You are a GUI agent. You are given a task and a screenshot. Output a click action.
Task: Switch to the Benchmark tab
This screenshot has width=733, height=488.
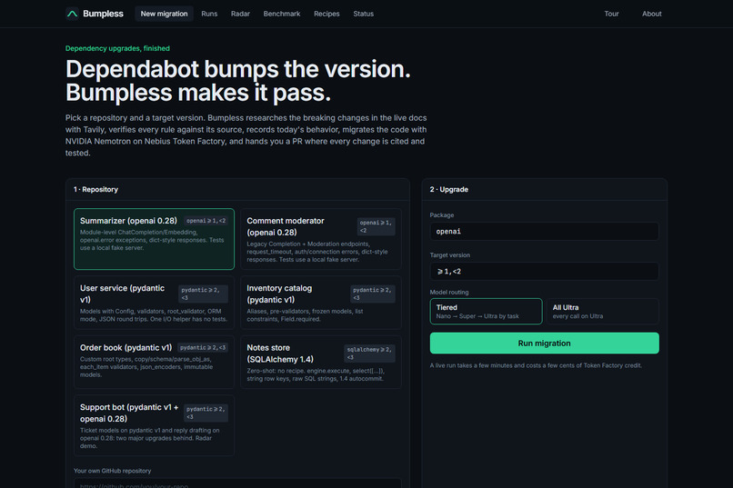[282, 14]
